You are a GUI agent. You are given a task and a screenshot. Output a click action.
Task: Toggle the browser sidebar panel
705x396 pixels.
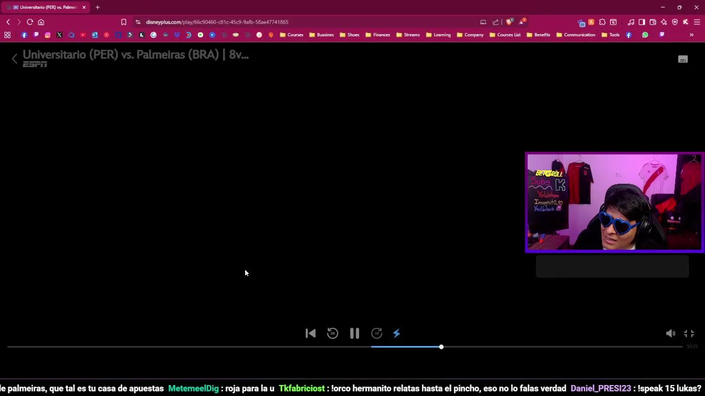click(642, 22)
